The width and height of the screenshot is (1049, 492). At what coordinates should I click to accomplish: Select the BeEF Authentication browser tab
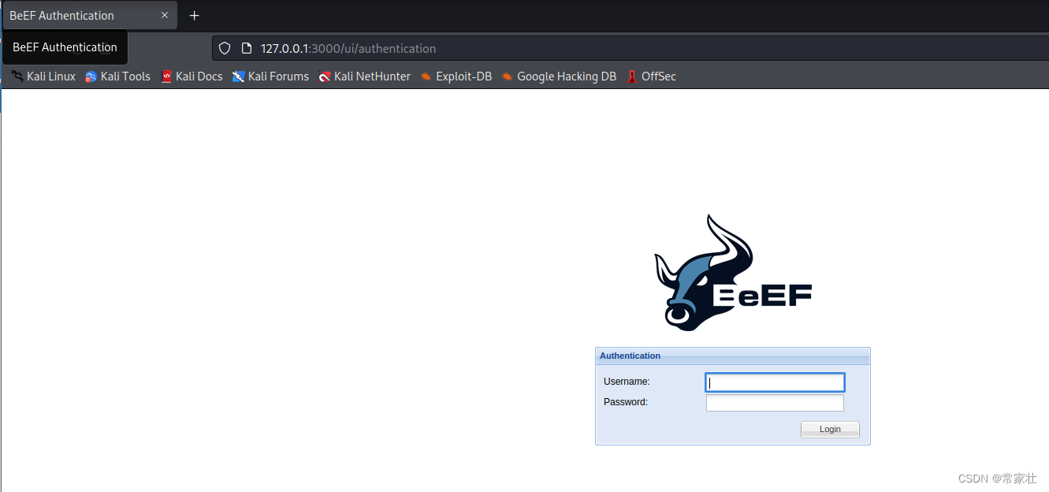coord(90,15)
